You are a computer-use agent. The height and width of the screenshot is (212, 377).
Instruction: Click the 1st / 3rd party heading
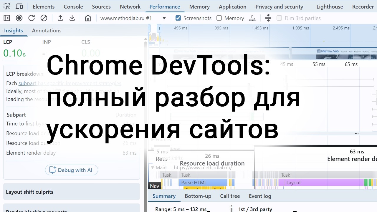pos(255,209)
